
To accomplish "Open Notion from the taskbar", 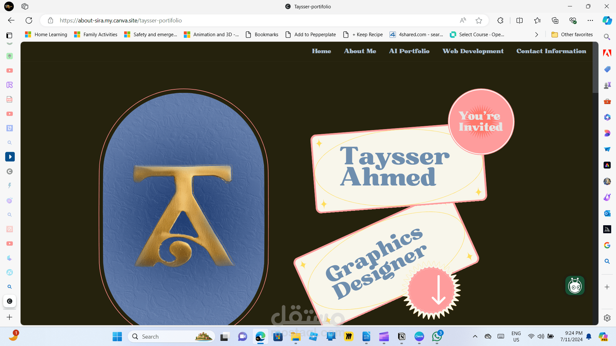I will click(402, 337).
